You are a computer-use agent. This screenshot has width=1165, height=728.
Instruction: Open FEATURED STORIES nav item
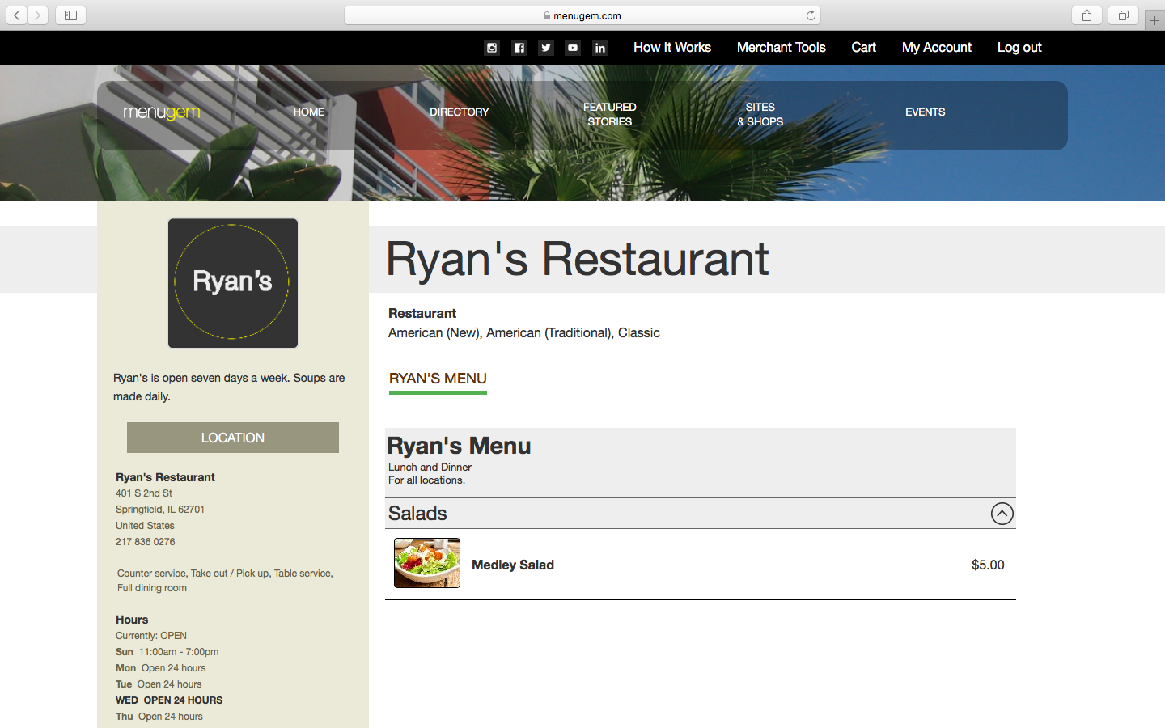point(610,114)
